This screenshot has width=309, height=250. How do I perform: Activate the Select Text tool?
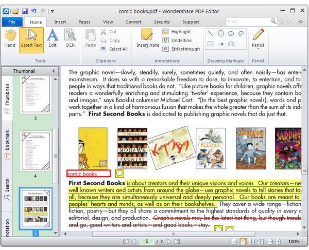[x=31, y=40]
